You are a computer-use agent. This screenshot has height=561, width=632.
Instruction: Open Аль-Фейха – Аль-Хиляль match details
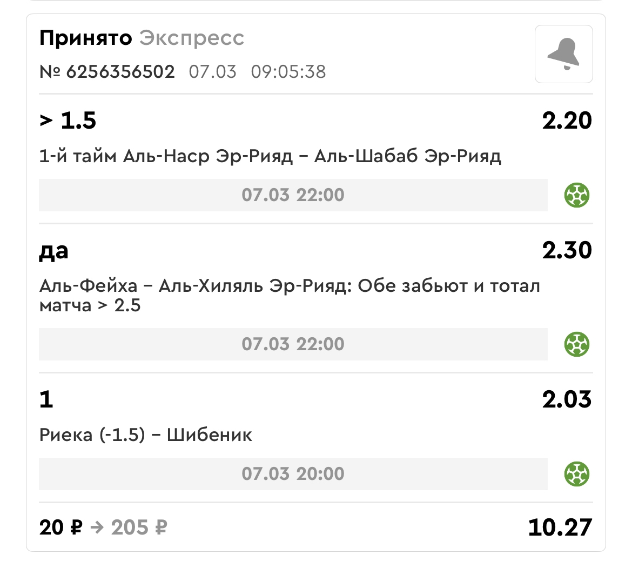290,296
